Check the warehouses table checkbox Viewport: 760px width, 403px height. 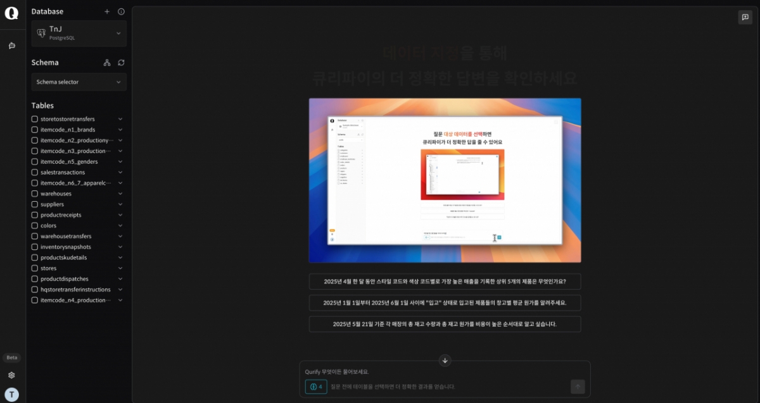[34, 193]
